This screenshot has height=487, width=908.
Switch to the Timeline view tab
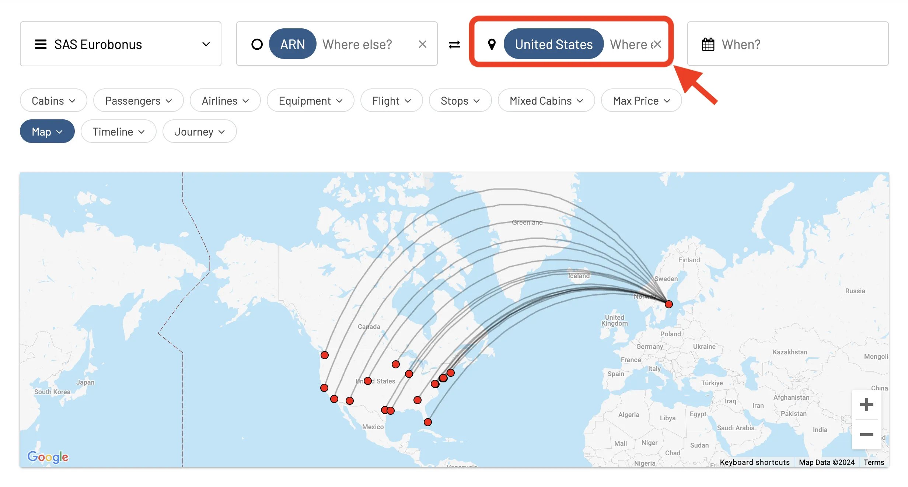coord(119,132)
